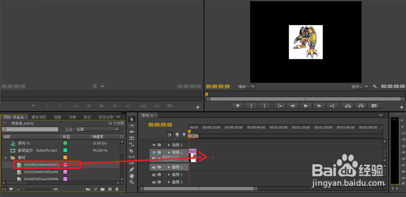Toggle timeline snap button
This screenshot has height=197, width=406.
click(170, 134)
